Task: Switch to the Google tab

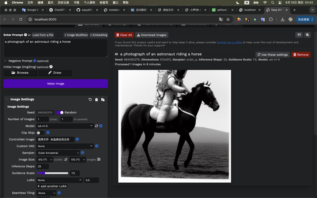Action: pos(33,10)
